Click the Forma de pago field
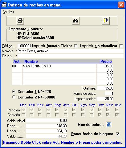The height and width of the screenshot is (148, 126). click(x=109, y=94)
